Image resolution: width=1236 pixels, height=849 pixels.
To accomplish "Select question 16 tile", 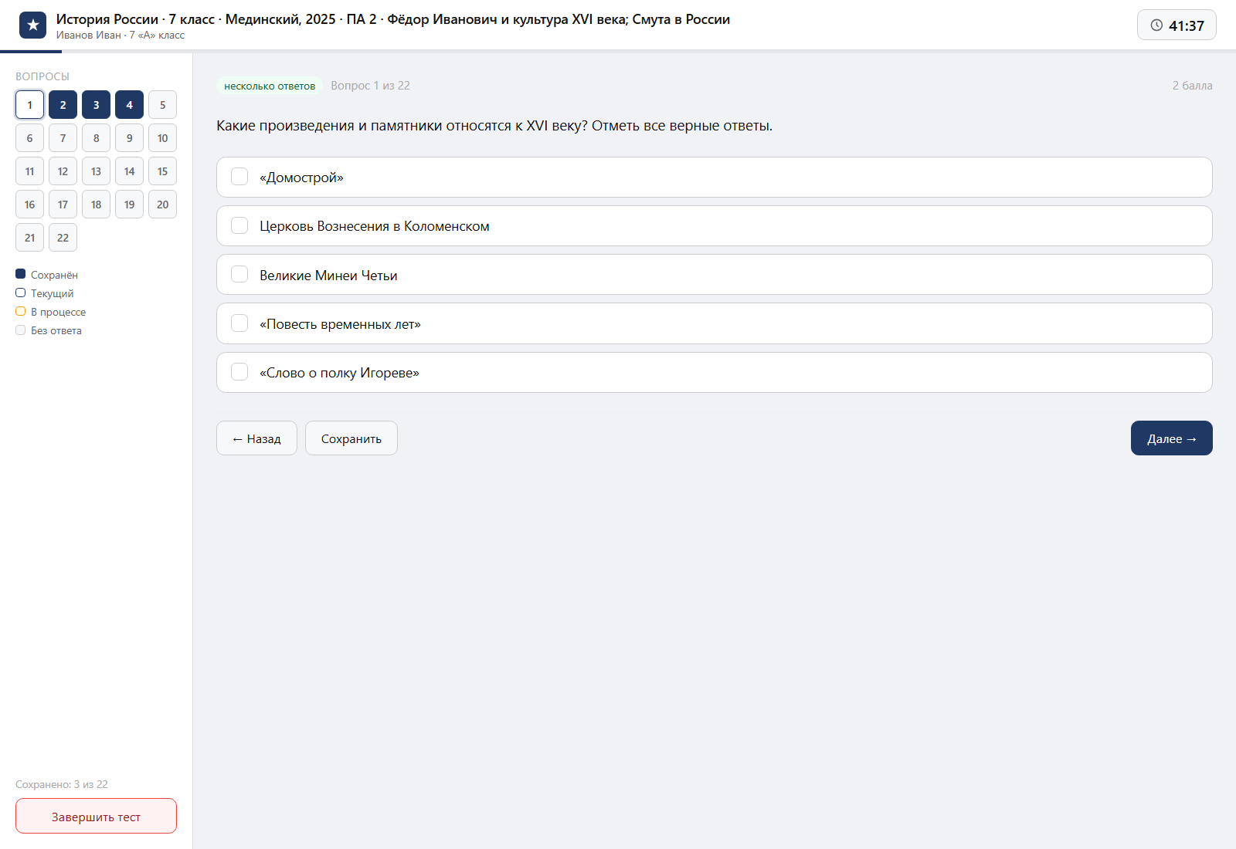I will click(x=29, y=205).
